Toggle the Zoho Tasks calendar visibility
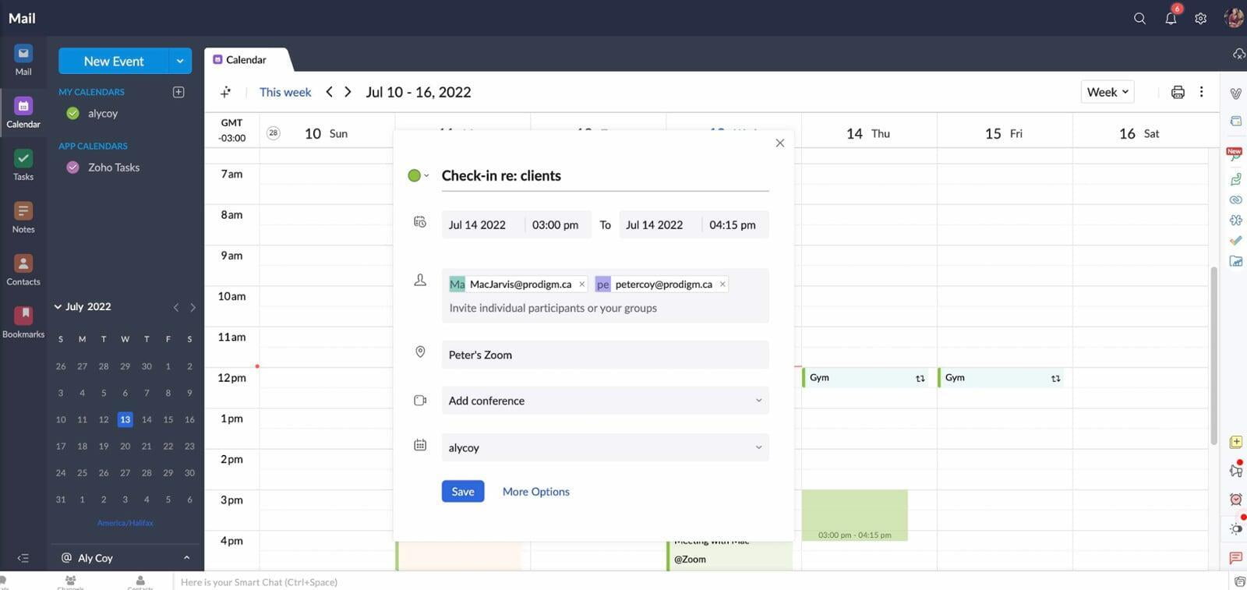 tap(73, 168)
